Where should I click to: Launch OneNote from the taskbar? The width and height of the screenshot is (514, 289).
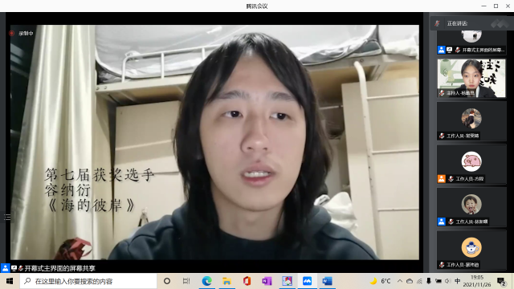pos(267,281)
